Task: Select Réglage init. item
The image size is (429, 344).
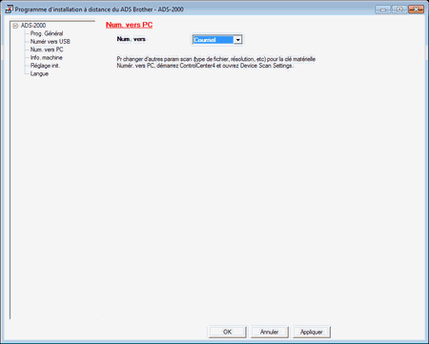Action: (x=45, y=66)
